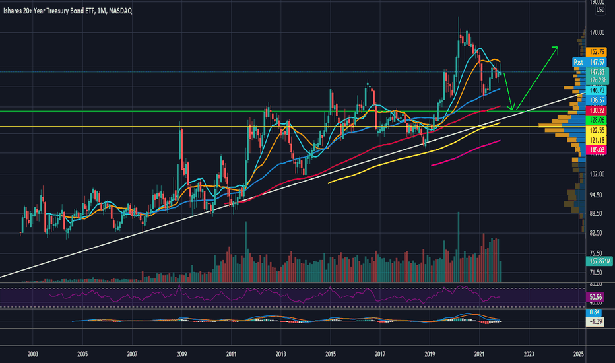Click the 167.891M volume label
615x363 pixels.
tap(599, 261)
